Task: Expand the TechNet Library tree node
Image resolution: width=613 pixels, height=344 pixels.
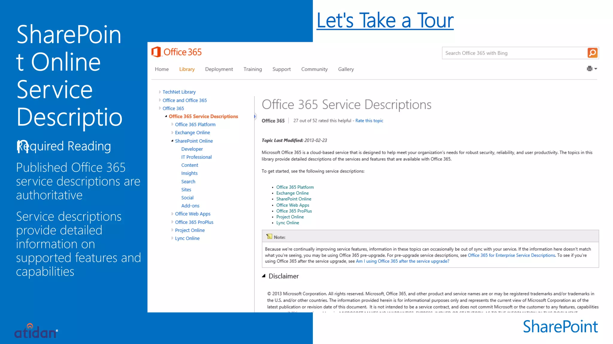Action: click(160, 92)
